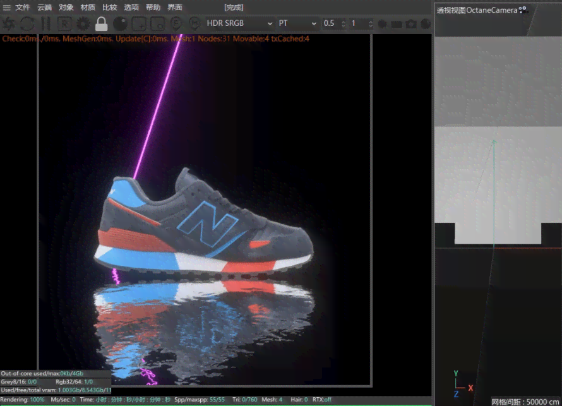Click the rectangular icon next to the camera icon
This screenshot has height=406, width=562.
click(397, 24)
